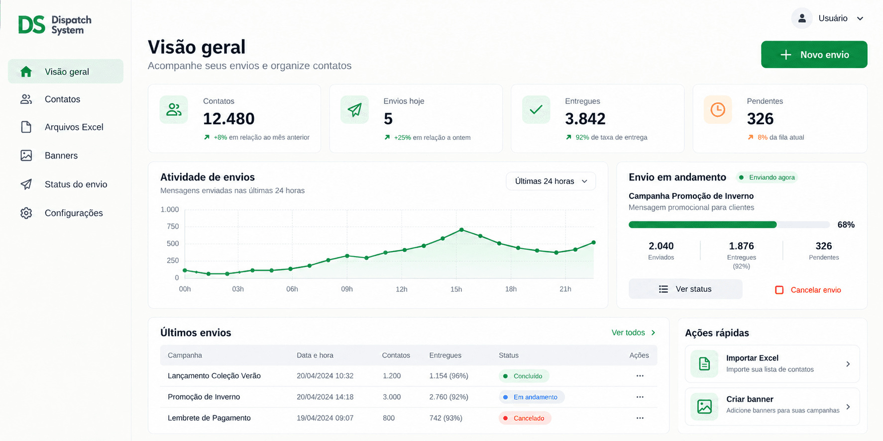Click the 15h peak point on the chart

(x=461, y=230)
